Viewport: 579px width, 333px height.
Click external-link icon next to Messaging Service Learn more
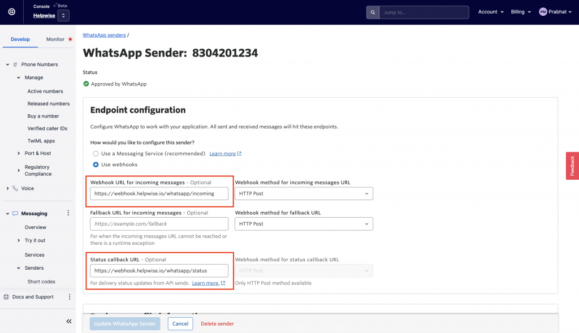click(239, 154)
